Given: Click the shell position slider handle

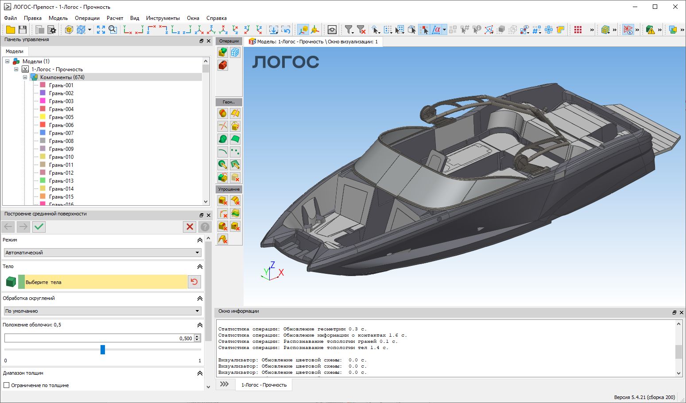Looking at the screenshot, I should [x=103, y=350].
